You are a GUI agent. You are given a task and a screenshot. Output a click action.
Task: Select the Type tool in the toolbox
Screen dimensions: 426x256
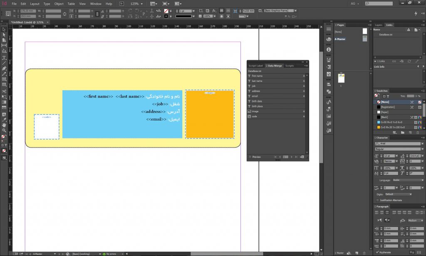tap(4, 57)
